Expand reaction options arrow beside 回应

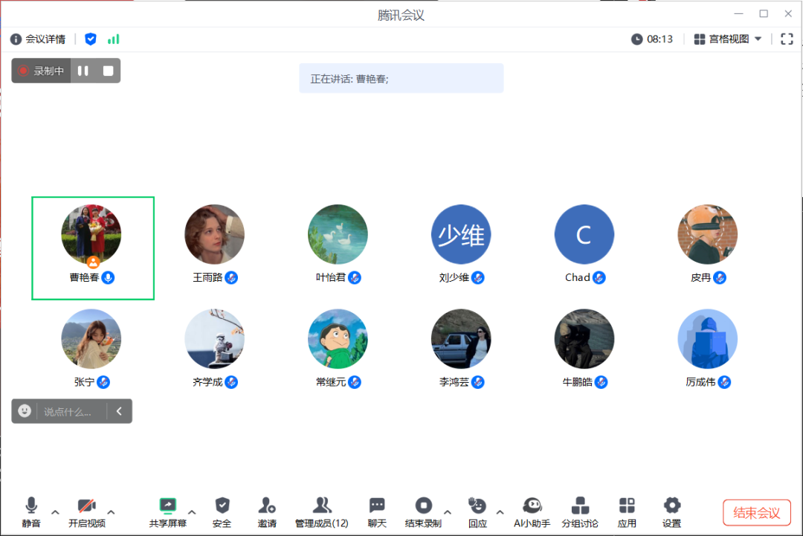point(500,512)
